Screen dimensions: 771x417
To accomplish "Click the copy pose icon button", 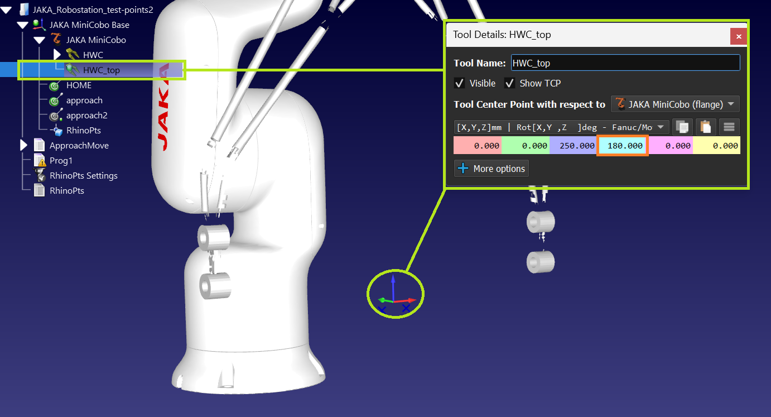I will pyautogui.click(x=681, y=127).
